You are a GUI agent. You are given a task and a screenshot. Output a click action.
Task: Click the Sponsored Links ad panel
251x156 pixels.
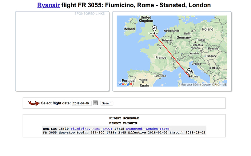point(62,51)
